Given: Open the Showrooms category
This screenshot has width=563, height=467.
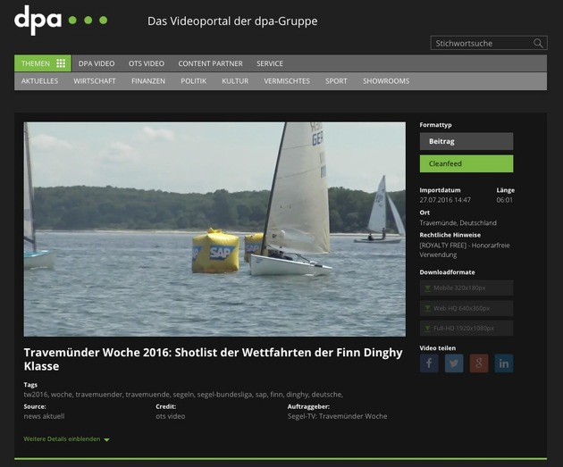Looking at the screenshot, I should pyautogui.click(x=385, y=81).
